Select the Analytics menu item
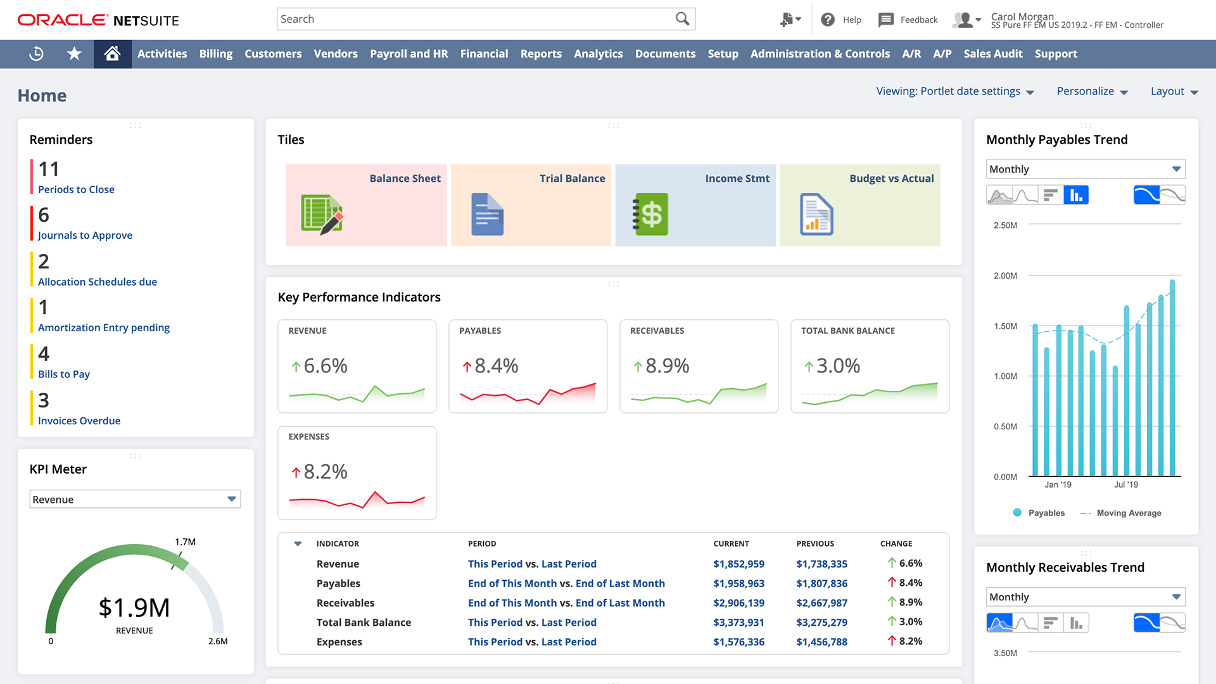 598,53
